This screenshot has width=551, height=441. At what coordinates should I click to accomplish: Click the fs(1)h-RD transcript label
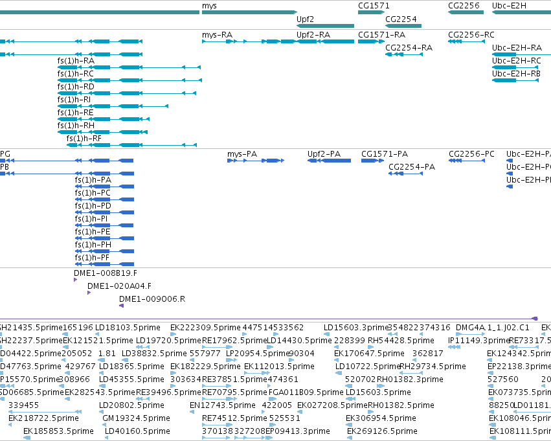pyautogui.click(x=76, y=87)
